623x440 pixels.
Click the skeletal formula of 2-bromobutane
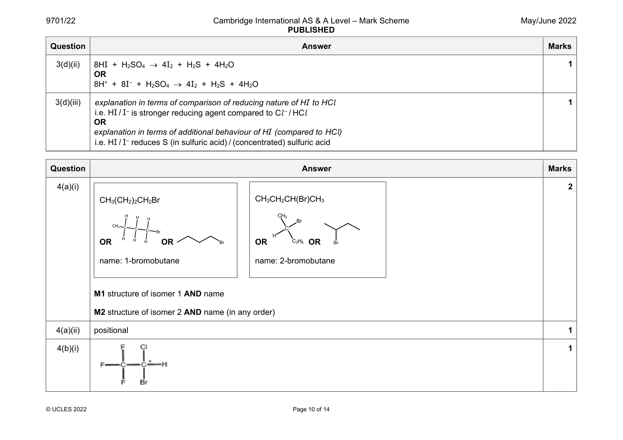[x=342, y=234]
